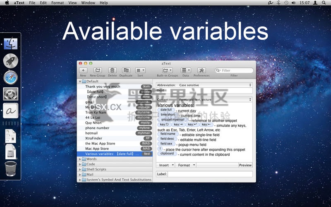Select the 'Quy Nhon' snippet
The image size is (331, 207).
coord(115,123)
